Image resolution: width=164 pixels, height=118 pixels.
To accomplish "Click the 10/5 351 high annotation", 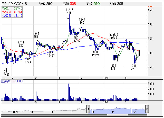I will tap(36, 35).
